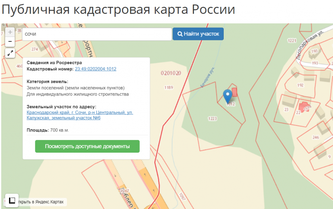
Task: Click the red building next to marker
Action: tap(235, 92)
